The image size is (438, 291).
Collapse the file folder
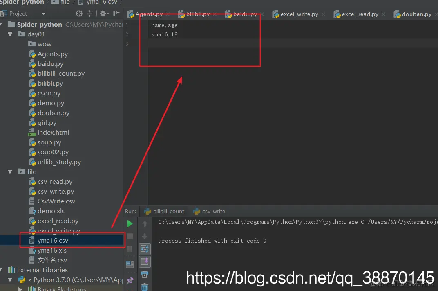pyautogui.click(x=10, y=172)
